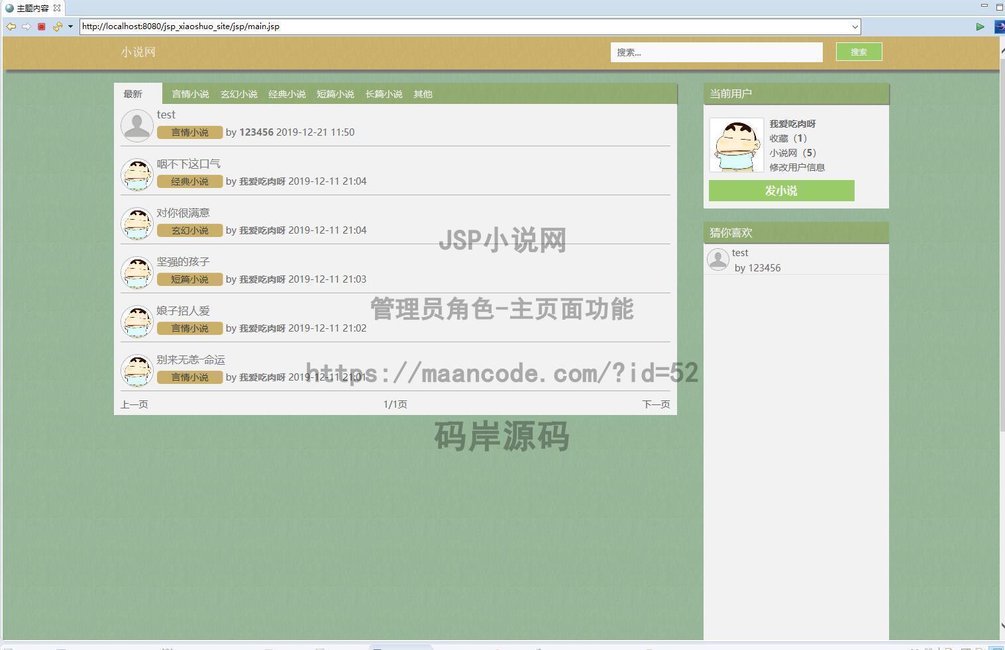Click the 小说网 site logo link

pos(138,52)
